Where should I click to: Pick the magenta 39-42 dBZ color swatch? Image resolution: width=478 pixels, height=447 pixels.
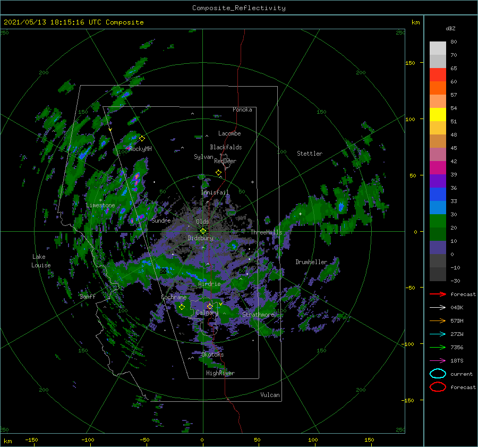pyautogui.click(x=438, y=168)
